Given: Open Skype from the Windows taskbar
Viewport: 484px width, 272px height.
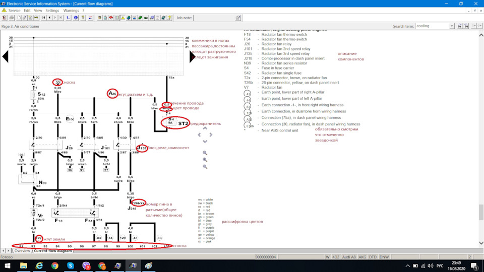Looking at the screenshot, I should click(x=71, y=265).
